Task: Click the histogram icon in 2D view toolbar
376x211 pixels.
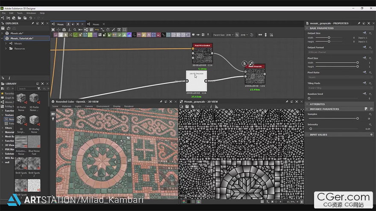Action: (217, 107)
